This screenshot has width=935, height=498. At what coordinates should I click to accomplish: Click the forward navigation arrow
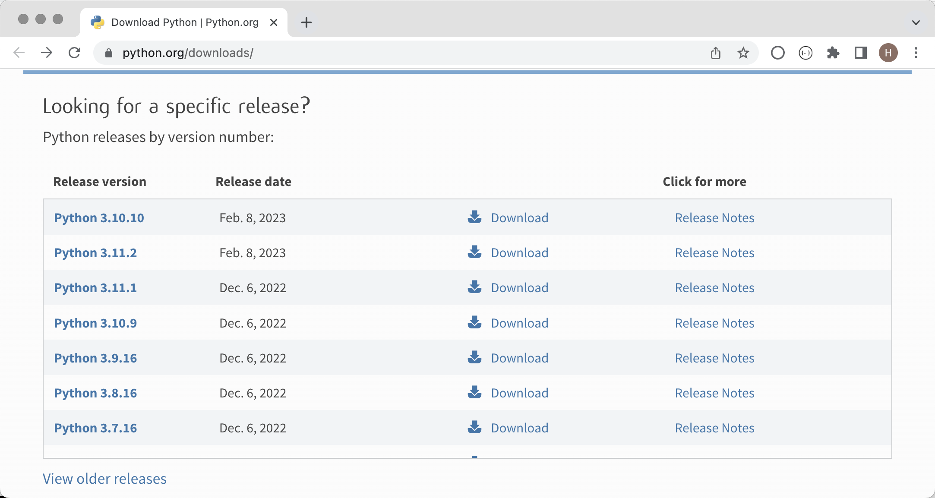47,53
